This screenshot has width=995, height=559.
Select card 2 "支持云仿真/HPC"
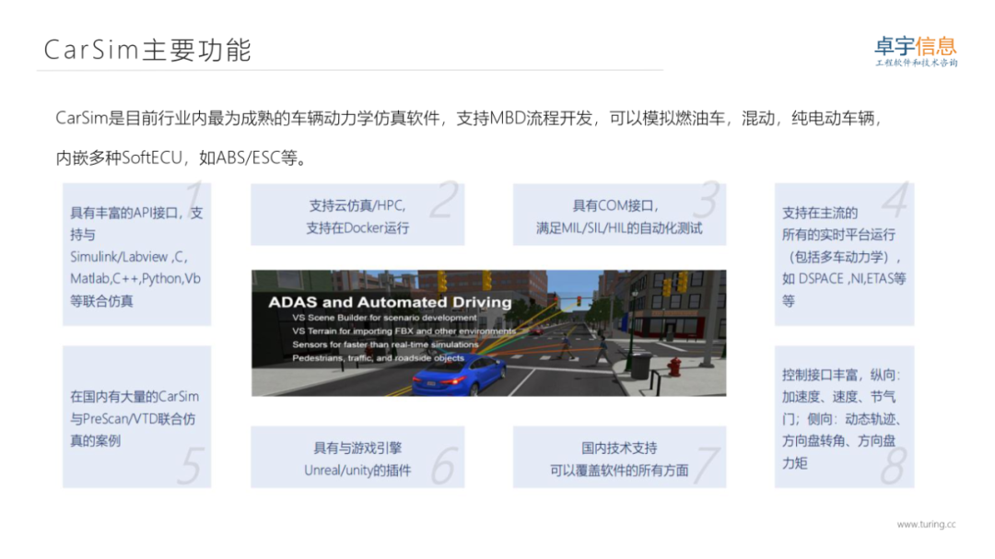click(x=357, y=215)
